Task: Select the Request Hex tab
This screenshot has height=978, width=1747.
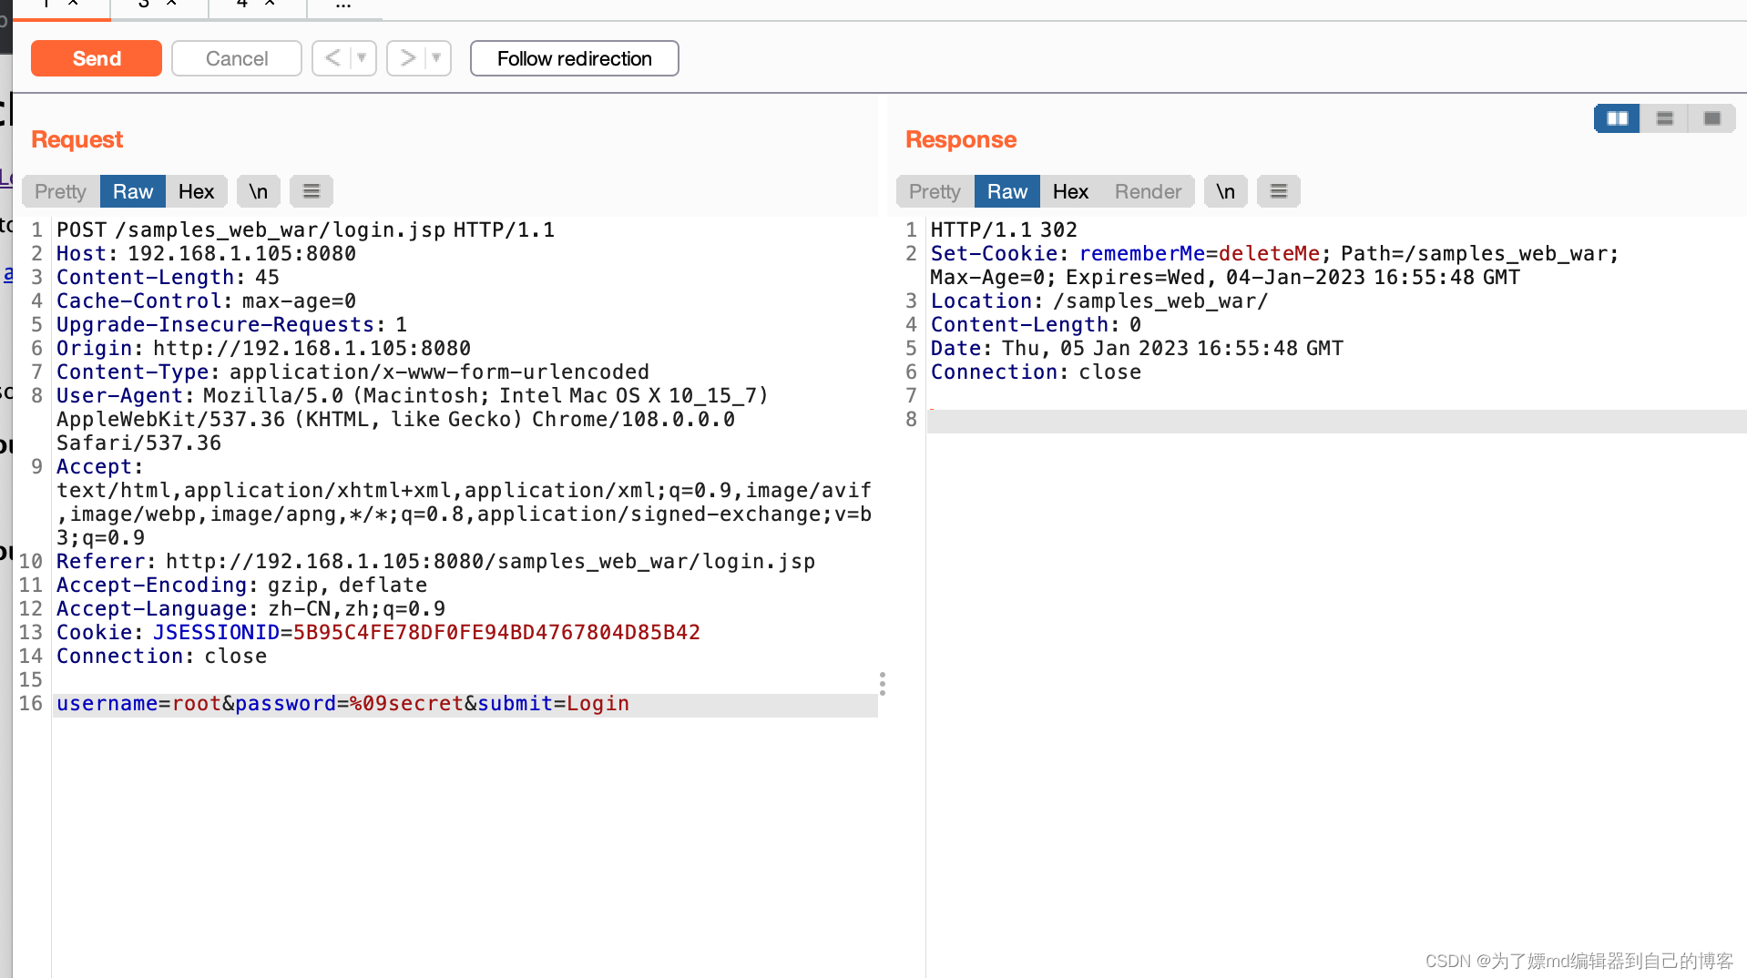Action: 196,191
